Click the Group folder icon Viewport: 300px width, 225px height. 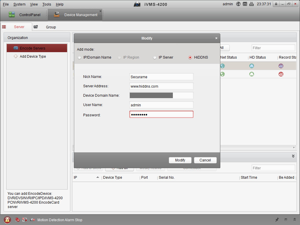35,27
